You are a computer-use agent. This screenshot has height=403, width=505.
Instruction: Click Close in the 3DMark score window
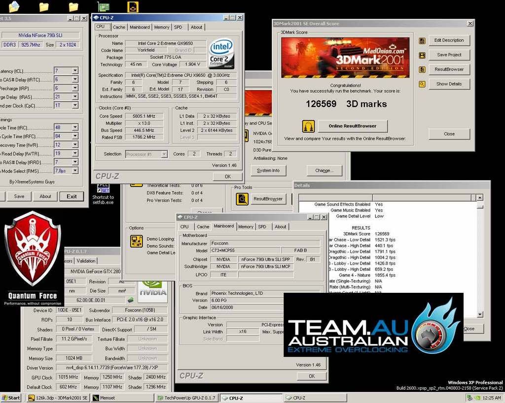449,134
